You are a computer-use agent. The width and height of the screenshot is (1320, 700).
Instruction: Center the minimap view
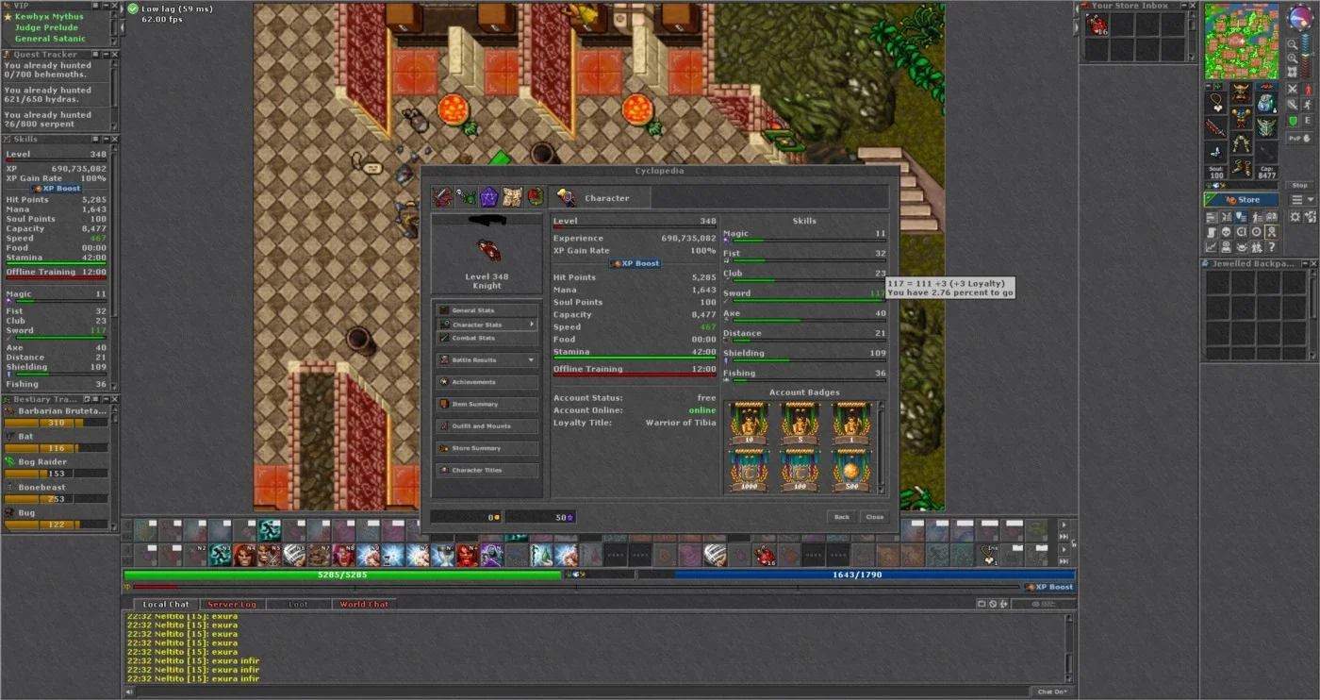click(1293, 72)
